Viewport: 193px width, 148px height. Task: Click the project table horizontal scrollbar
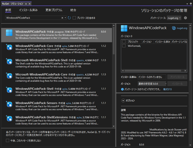(153, 70)
